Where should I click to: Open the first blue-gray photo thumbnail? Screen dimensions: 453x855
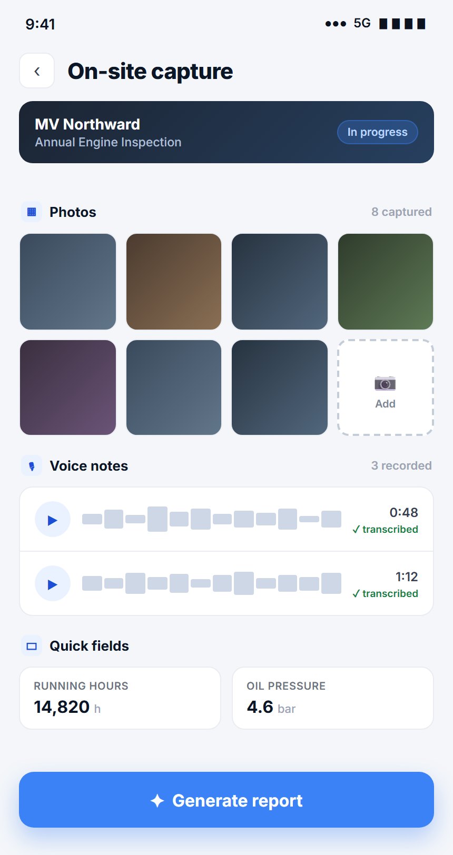click(x=68, y=282)
